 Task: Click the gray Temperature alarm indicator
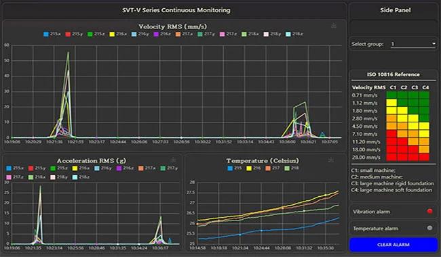(x=429, y=228)
